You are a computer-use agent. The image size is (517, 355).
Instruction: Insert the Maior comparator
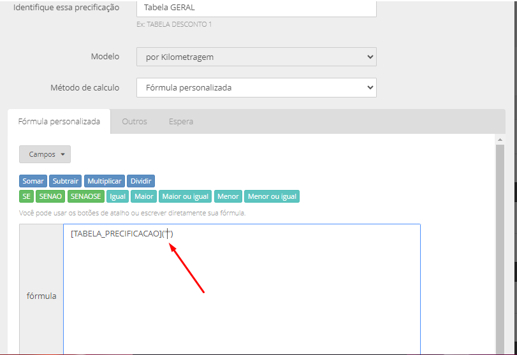pyautogui.click(x=144, y=196)
